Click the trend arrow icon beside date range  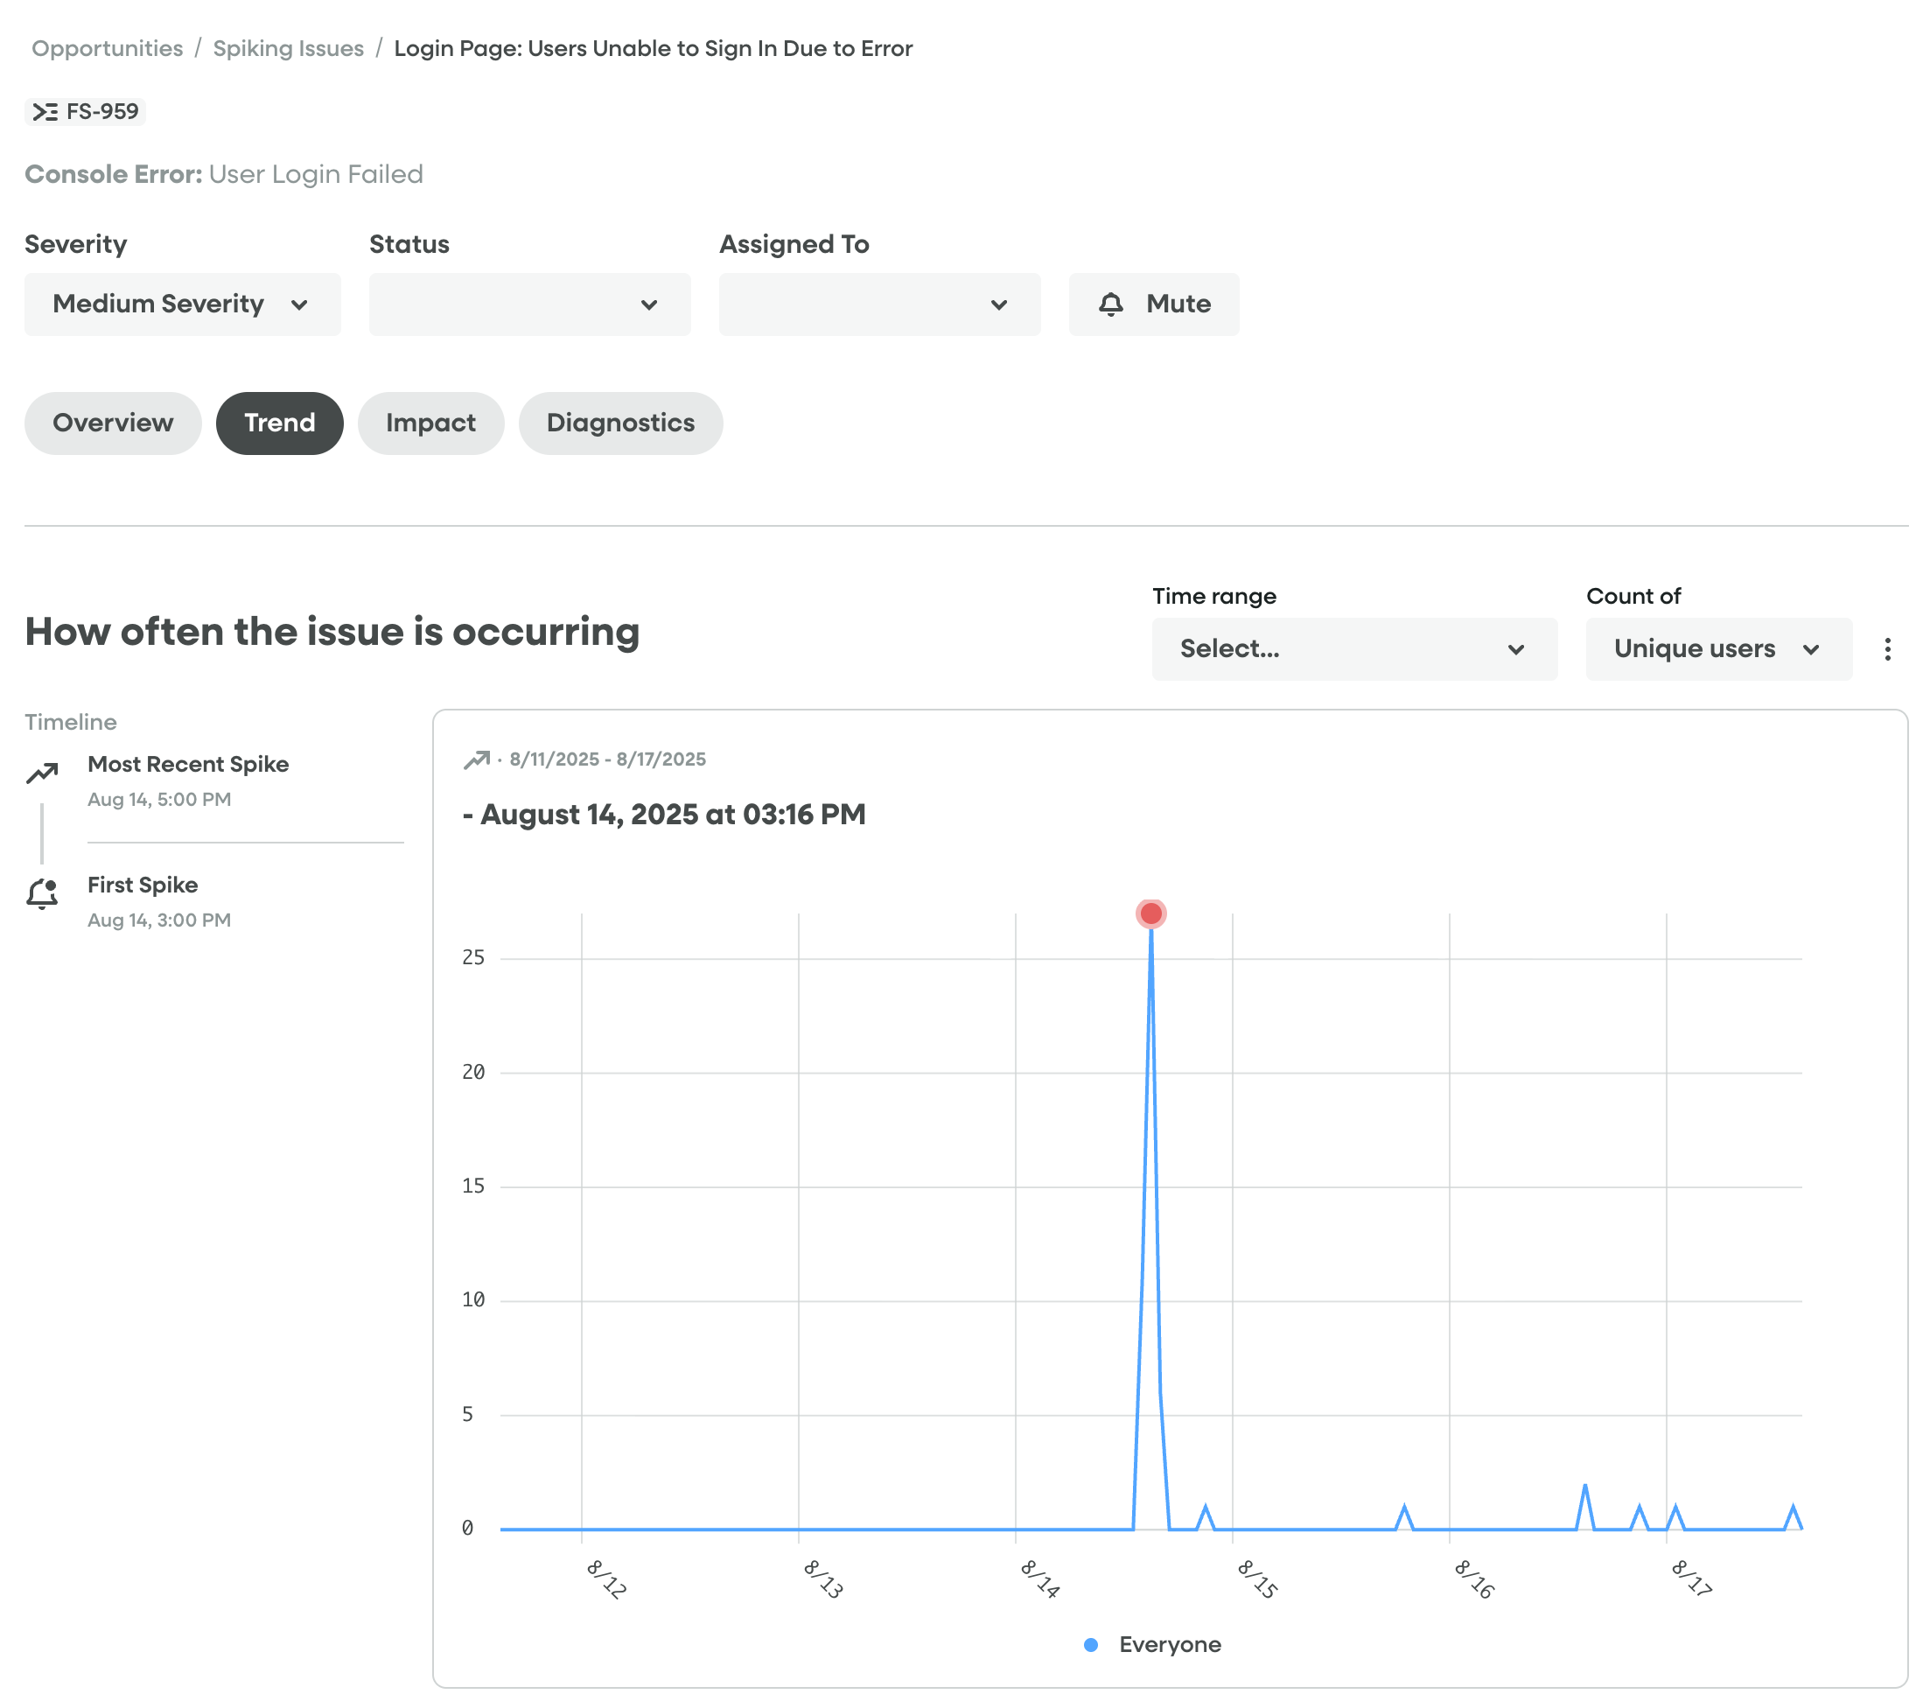coord(477,759)
